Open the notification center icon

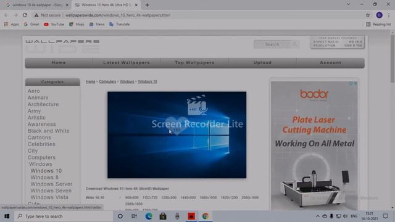pyautogui.click(x=385, y=216)
